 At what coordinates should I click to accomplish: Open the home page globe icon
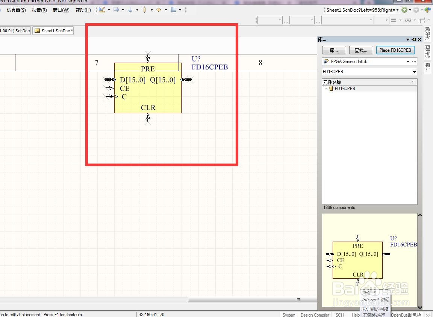pos(427,10)
